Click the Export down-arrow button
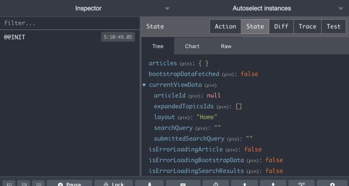Image resolution: width=349 pixels, height=186 pixels. pyautogui.click(x=273, y=184)
